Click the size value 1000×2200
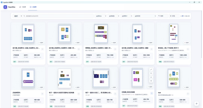This screenshot has width=203, height=108. pyautogui.click(x=183, y=55)
